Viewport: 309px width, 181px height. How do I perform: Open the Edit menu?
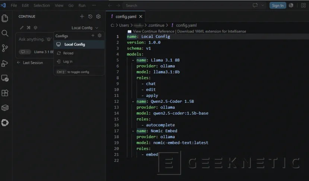tap(25, 6)
